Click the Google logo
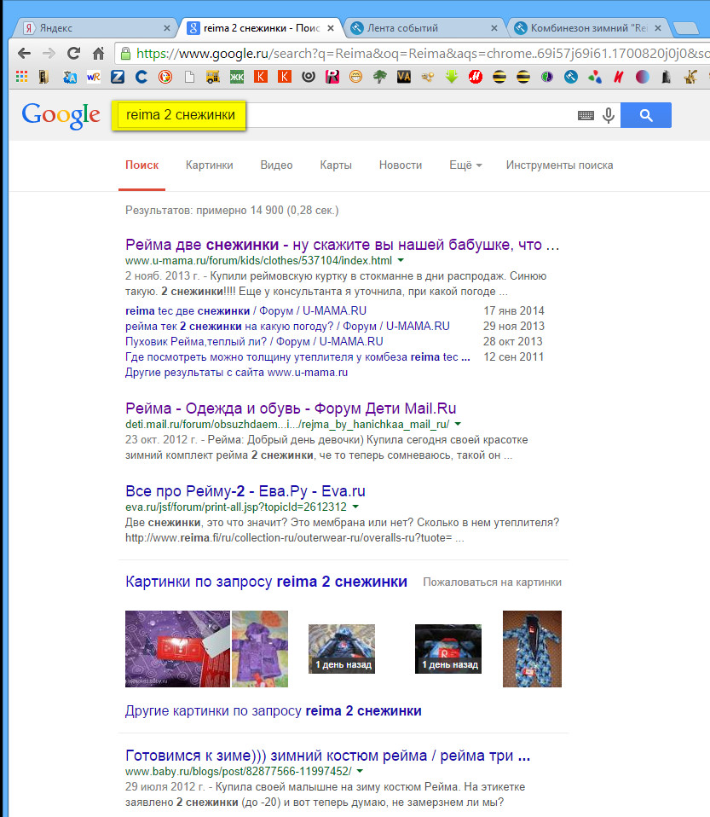The width and height of the screenshot is (710, 817). pyautogui.click(x=61, y=115)
